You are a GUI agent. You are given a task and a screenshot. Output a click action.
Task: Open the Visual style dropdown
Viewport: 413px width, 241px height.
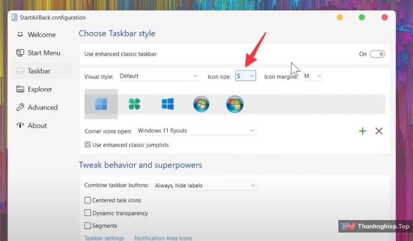[159, 76]
